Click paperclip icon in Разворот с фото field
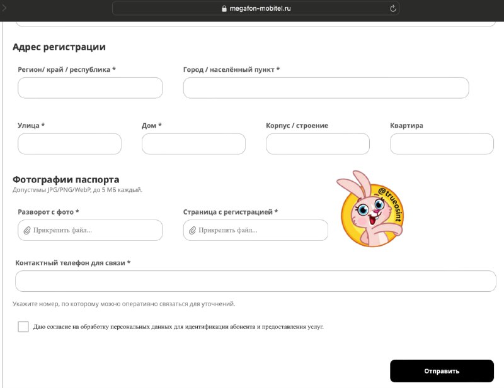Image resolution: width=504 pixels, height=388 pixels. coord(27,230)
